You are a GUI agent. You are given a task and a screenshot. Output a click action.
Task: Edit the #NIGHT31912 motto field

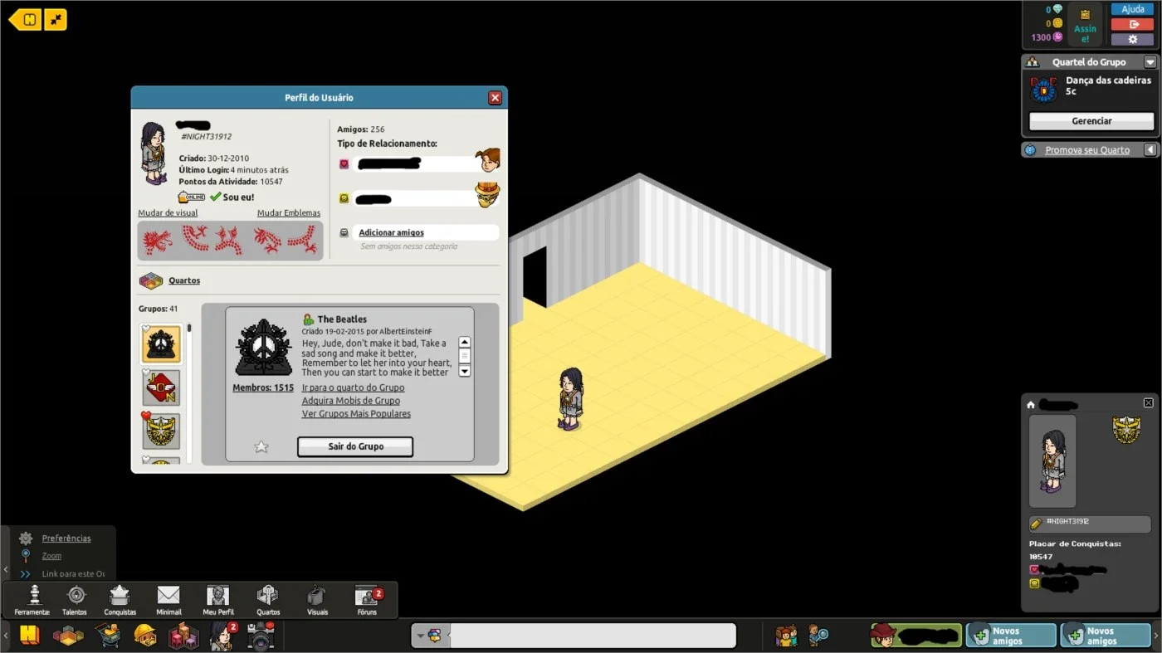1091,524
